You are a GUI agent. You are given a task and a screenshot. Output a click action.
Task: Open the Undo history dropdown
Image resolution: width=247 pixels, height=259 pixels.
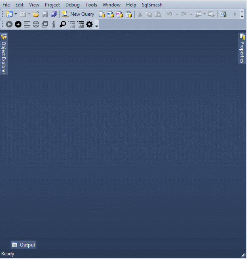[177, 15]
